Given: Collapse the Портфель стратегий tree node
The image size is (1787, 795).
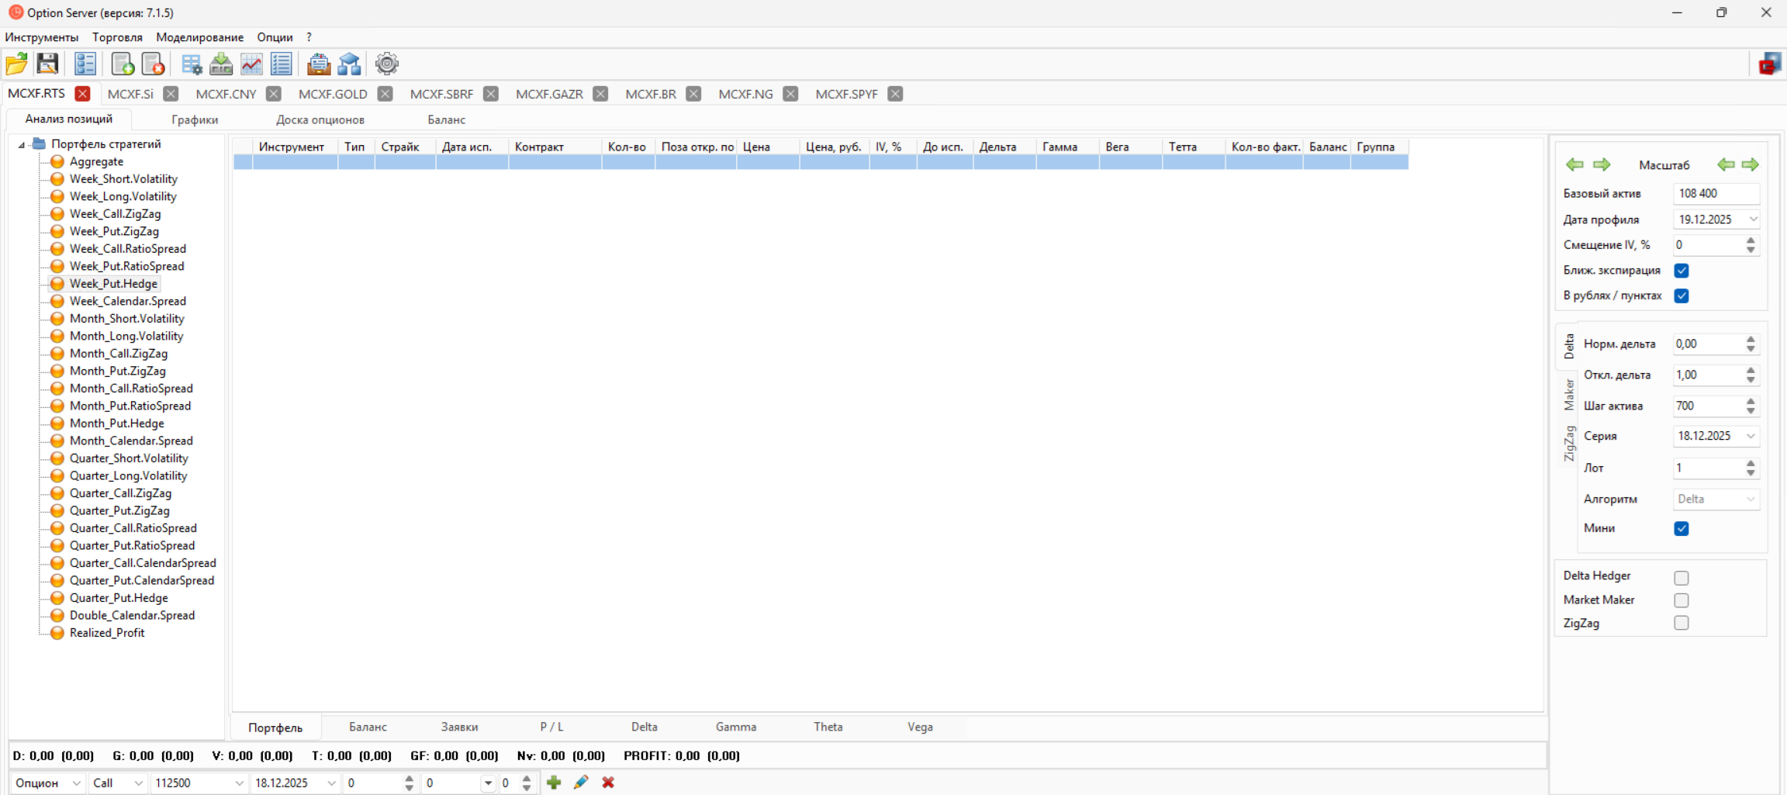Looking at the screenshot, I should pyautogui.click(x=22, y=144).
